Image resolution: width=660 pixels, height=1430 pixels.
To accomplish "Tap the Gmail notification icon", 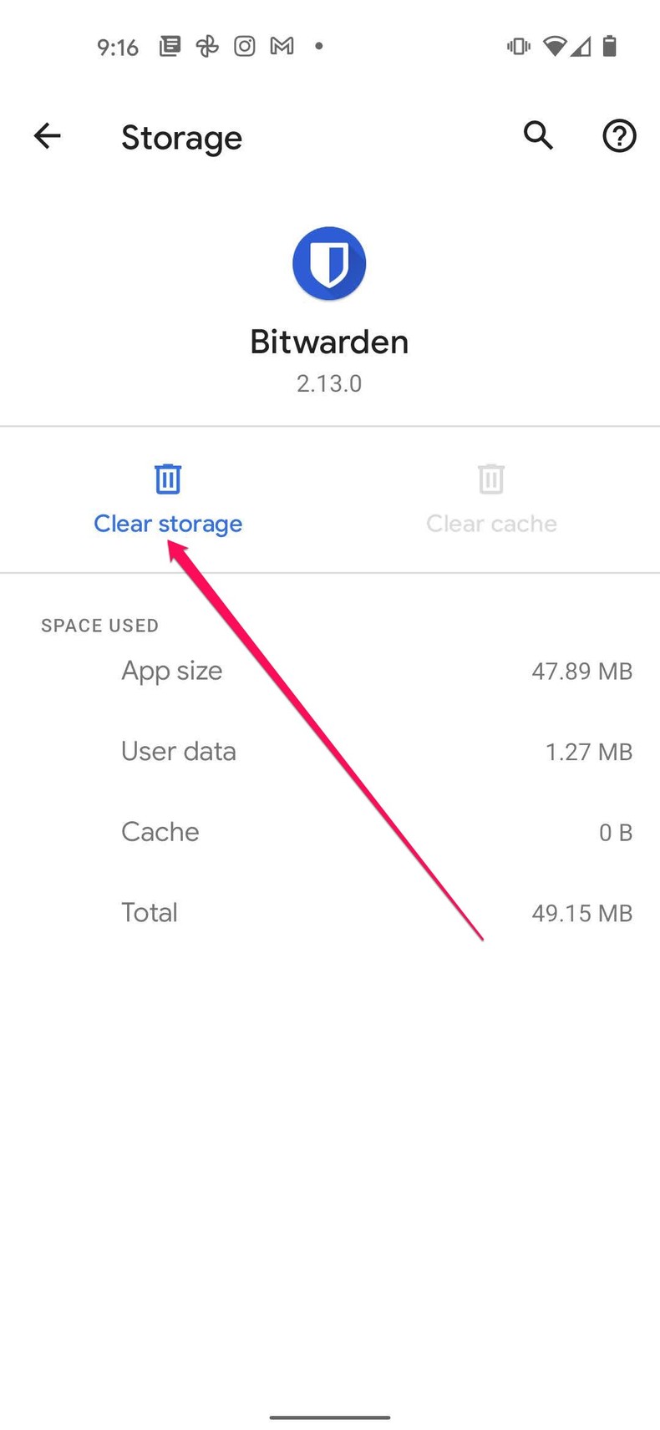I will point(282,46).
